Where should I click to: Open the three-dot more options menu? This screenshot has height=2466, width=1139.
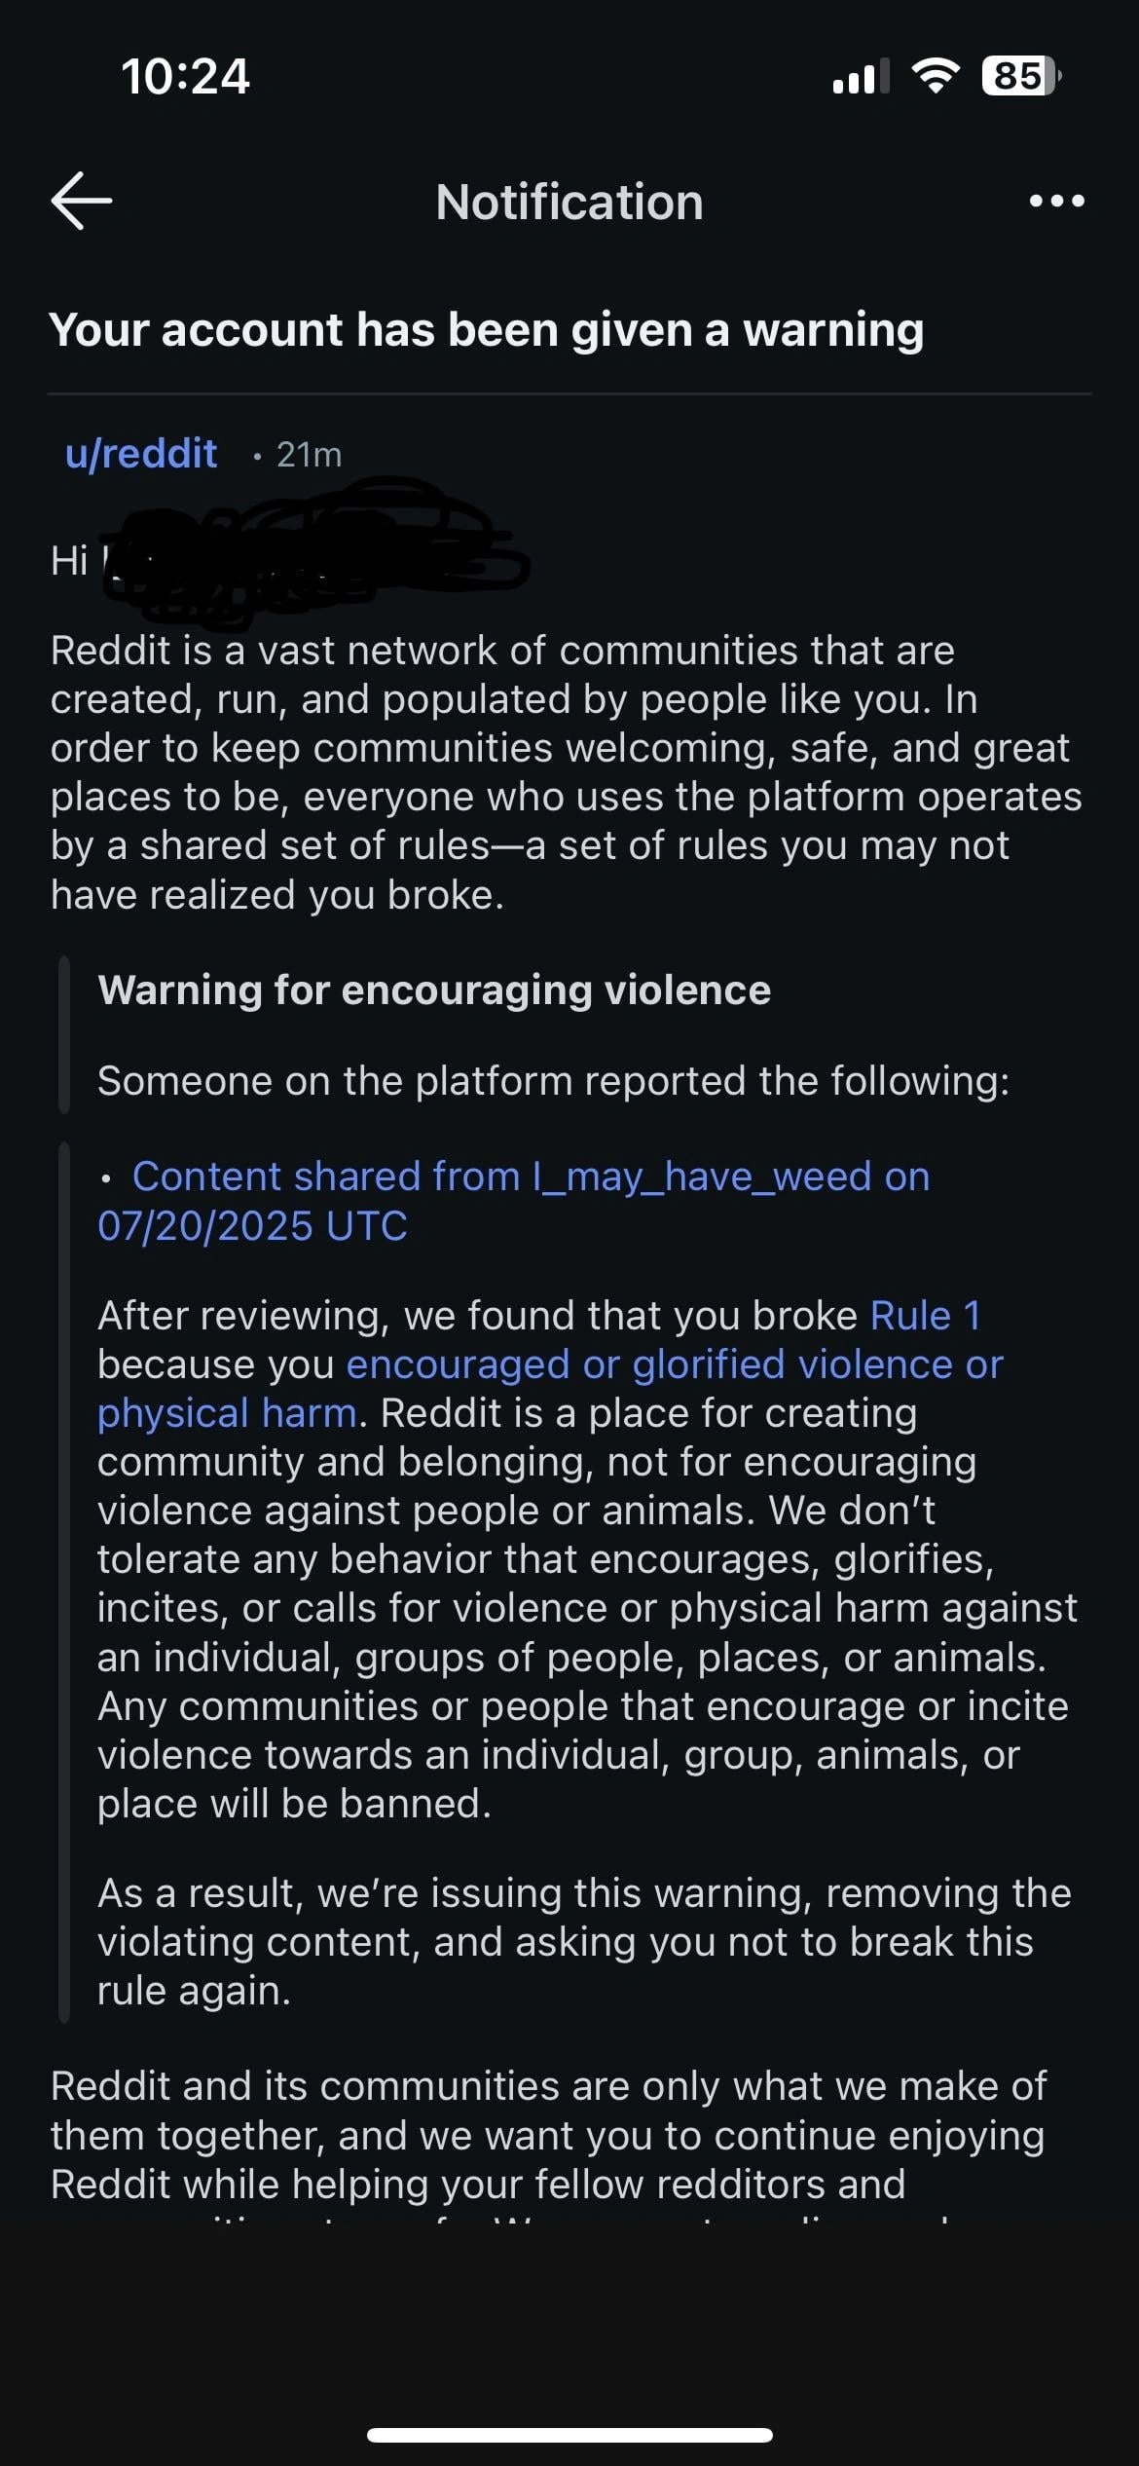pos(1056,201)
